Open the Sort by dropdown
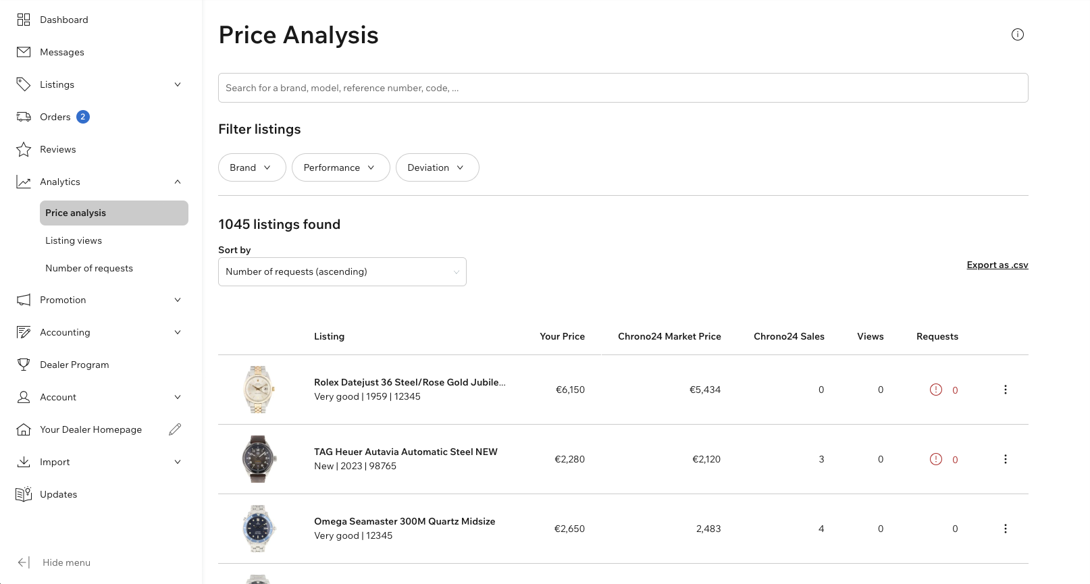This screenshot has width=1090, height=584. [342, 271]
